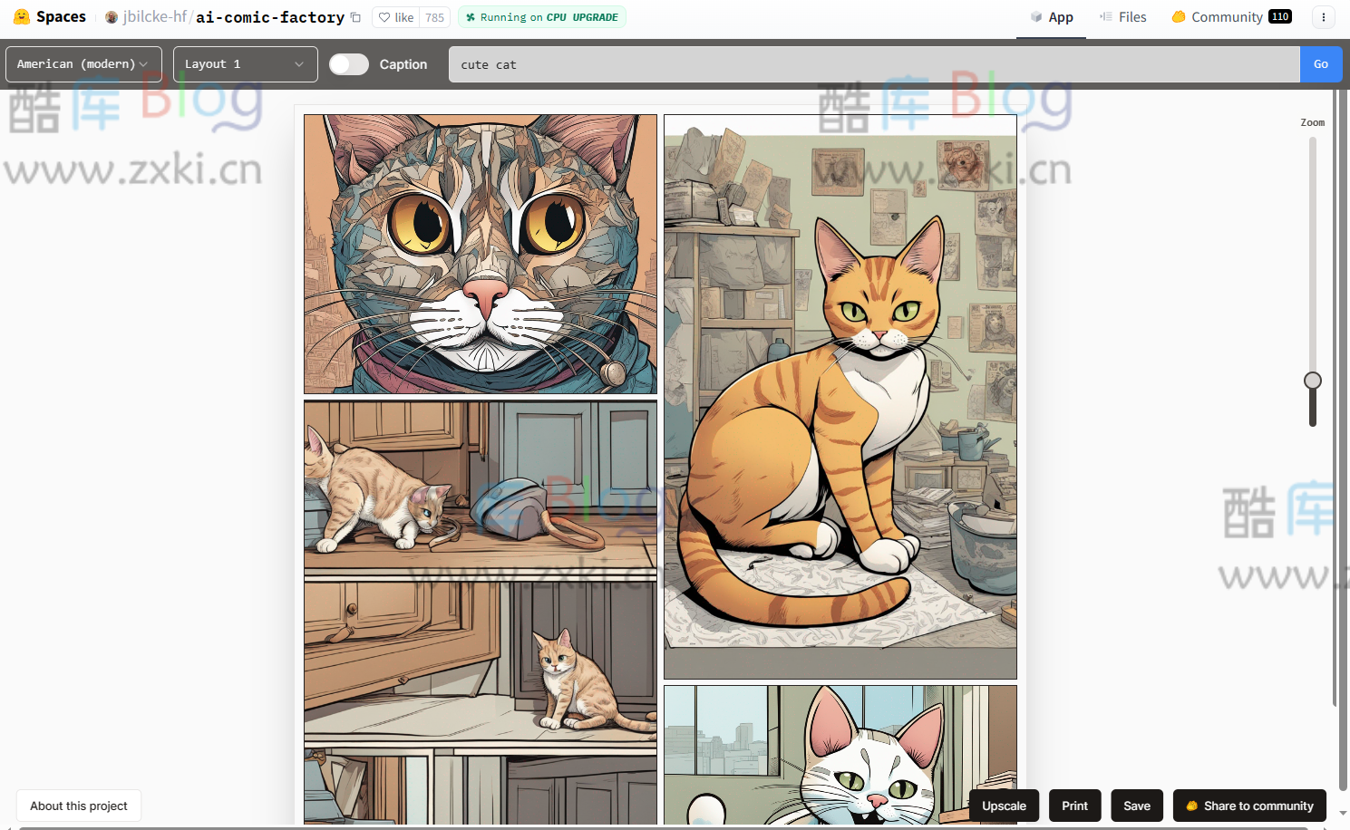The image size is (1350, 830).
Task: Open jbilke-hf profile via avatar icon
Action: pos(111,16)
